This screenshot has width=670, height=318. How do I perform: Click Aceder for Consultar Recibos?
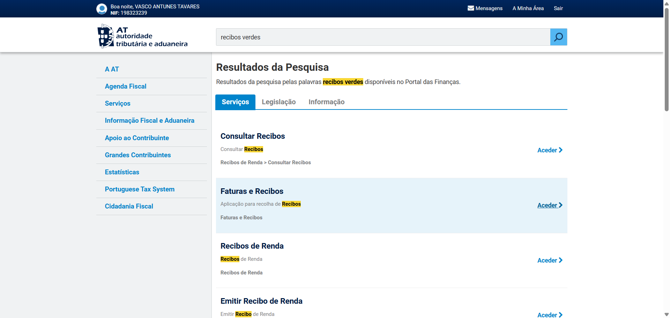(x=550, y=150)
